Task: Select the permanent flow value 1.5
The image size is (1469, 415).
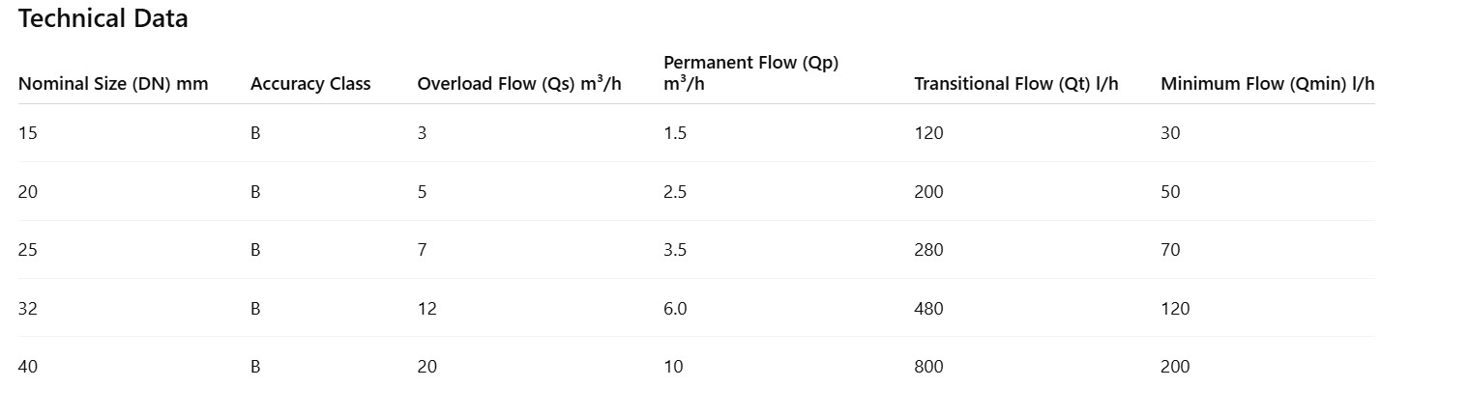Action: tap(675, 133)
